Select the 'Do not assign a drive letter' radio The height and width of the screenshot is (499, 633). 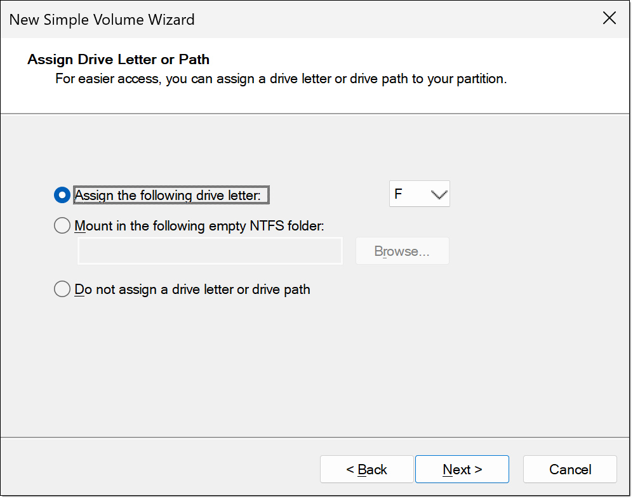pyautogui.click(x=62, y=289)
